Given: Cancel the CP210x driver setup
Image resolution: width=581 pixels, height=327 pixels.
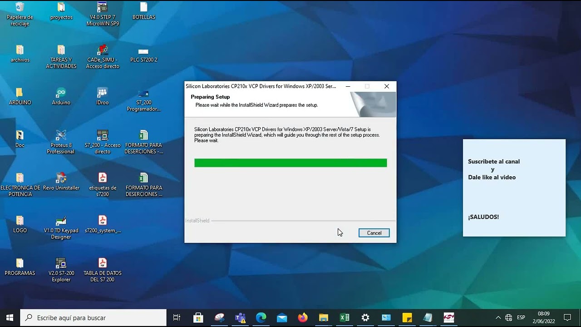Looking at the screenshot, I should point(374,233).
